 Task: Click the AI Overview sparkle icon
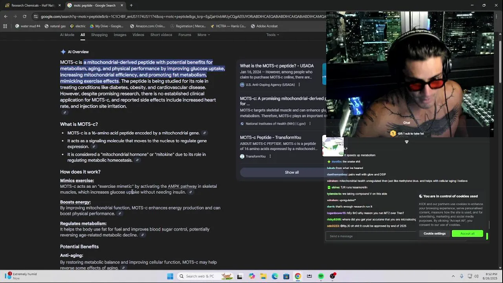[63, 52]
